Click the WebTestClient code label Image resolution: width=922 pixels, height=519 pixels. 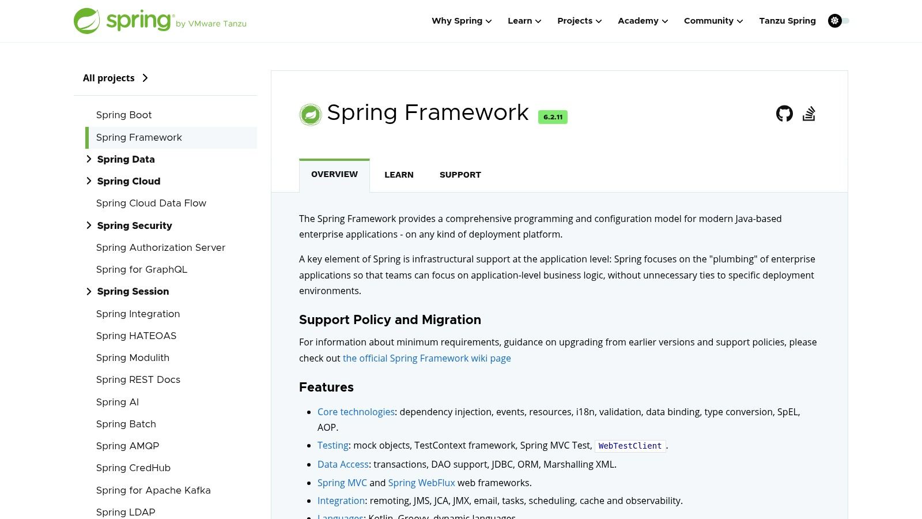tap(630, 446)
